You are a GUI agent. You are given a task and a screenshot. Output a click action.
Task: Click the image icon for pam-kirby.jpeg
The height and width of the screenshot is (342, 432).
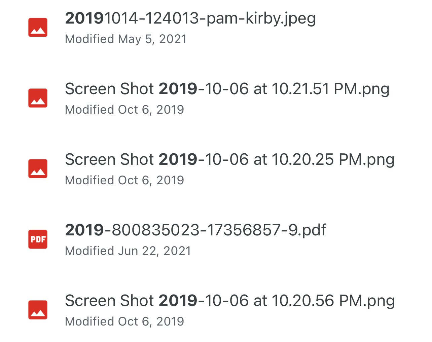click(x=38, y=28)
